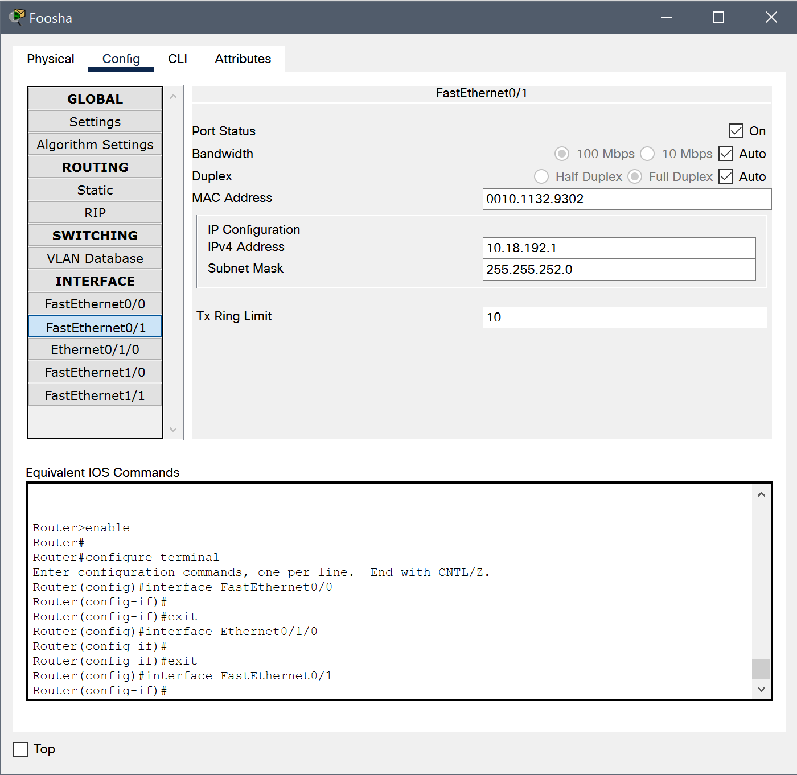Switch to the Physical tab
This screenshot has width=797, height=775.
click(51, 59)
